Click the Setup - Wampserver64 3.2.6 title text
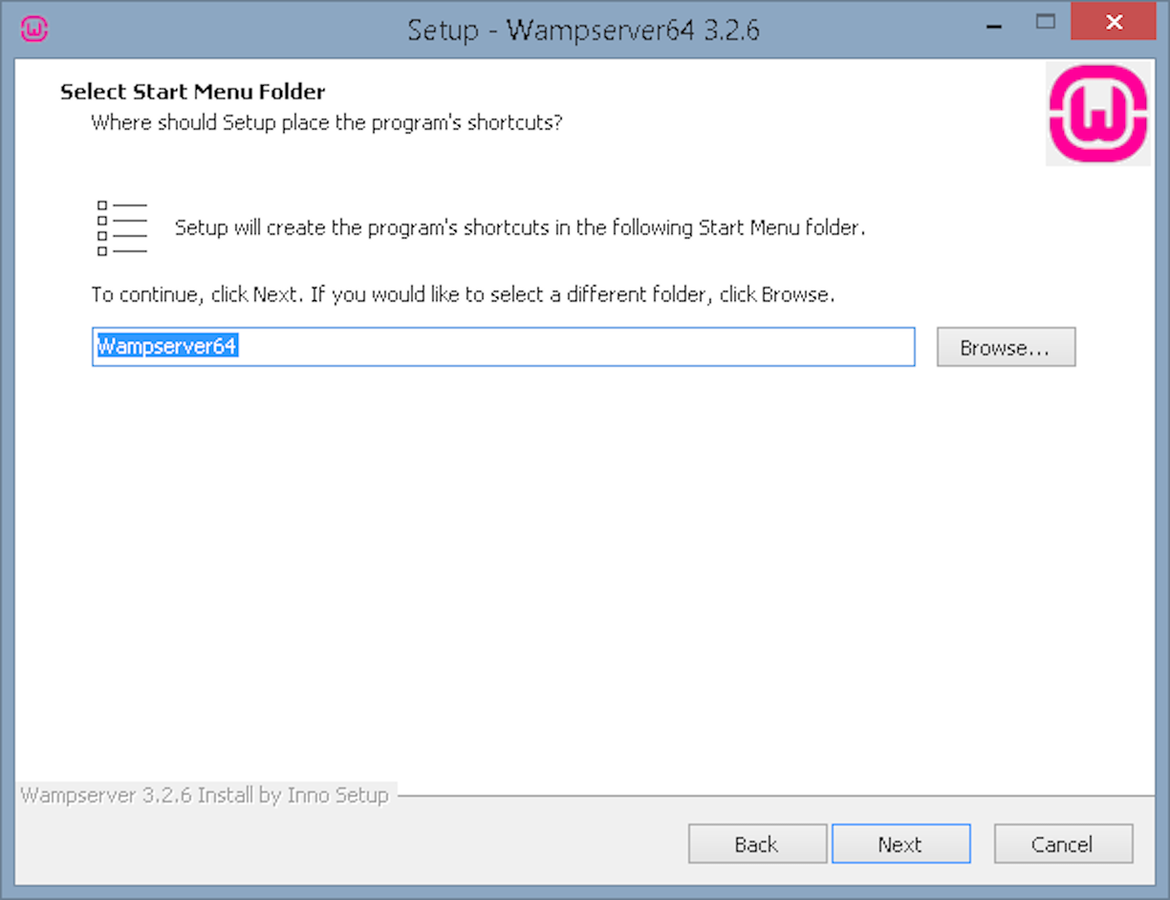 tap(583, 30)
